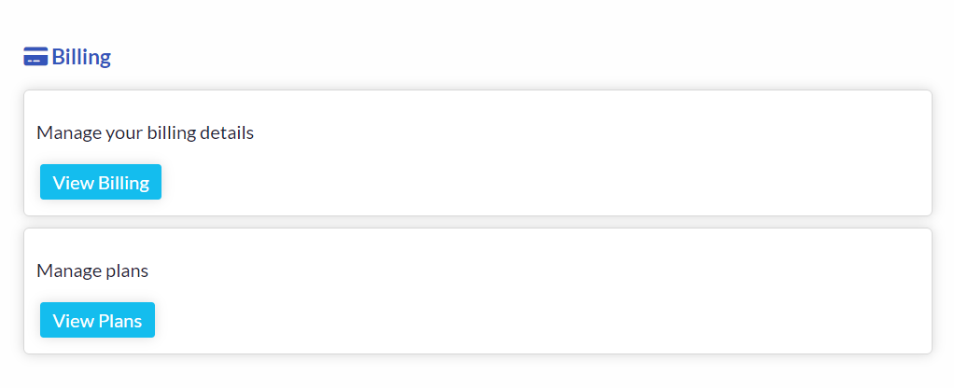Click the 'Manage plans' label
Screen dimensions: 954x388
(x=92, y=270)
